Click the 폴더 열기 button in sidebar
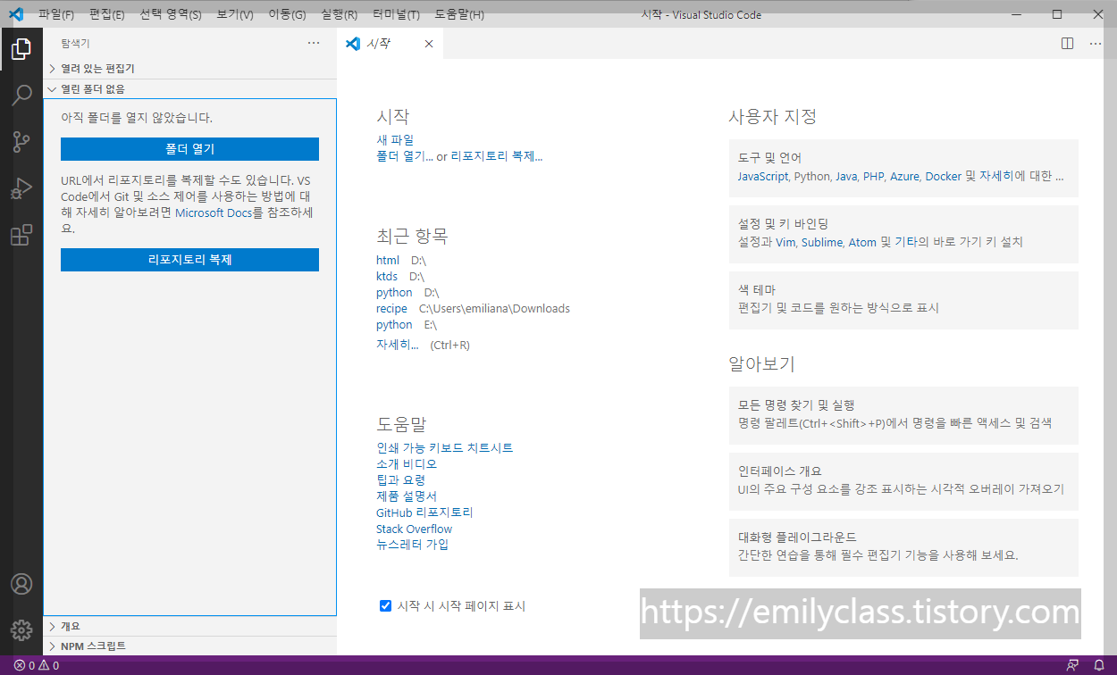The width and height of the screenshot is (1117, 675). coord(189,149)
